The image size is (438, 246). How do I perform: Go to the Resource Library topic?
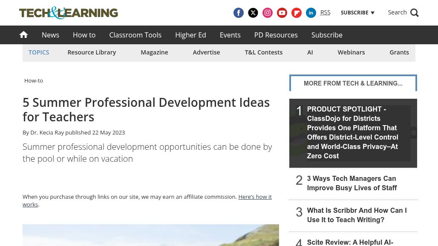(92, 52)
